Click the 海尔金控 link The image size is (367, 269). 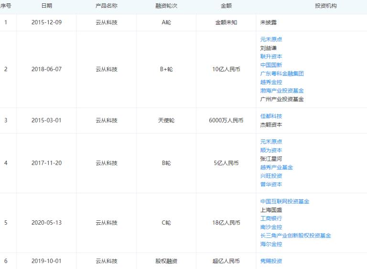pyautogui.click(x=271, y=244)
